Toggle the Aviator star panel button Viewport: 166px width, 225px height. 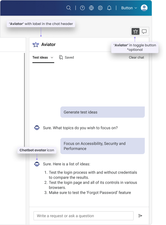tap(136, 31)
